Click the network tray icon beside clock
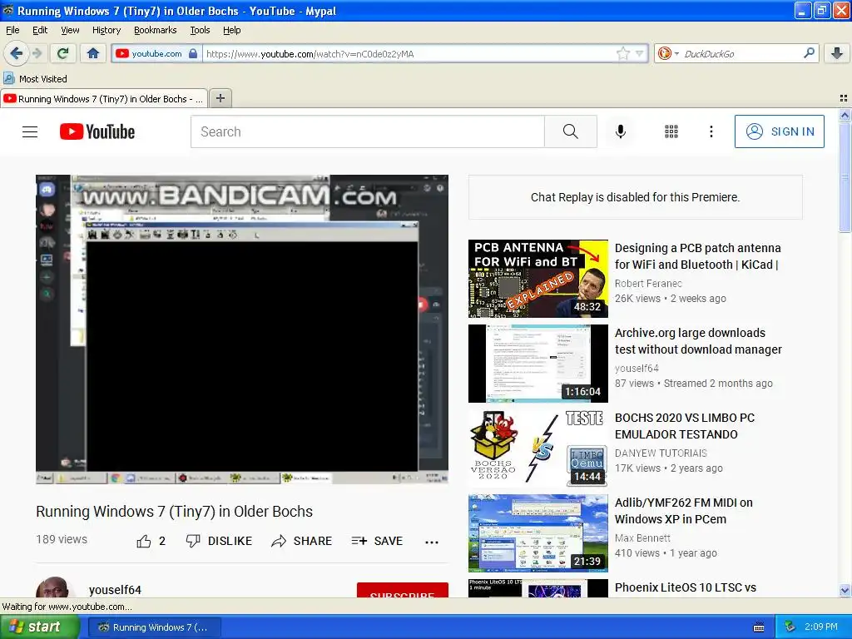Image resolution: width=852 pixels, height=639 pixels. (x=790, y=627)
